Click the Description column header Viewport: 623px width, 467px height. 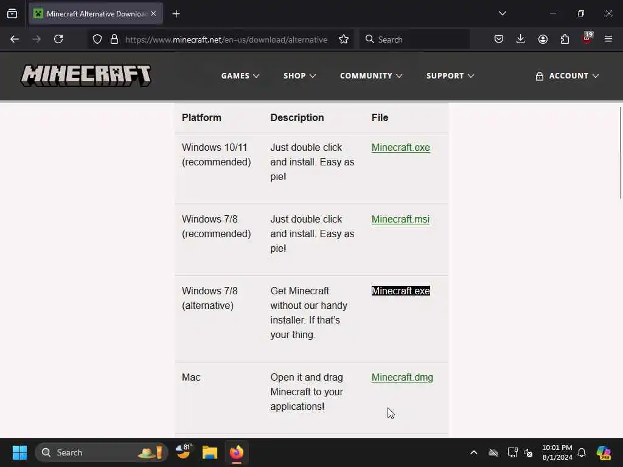pos(297,117)
